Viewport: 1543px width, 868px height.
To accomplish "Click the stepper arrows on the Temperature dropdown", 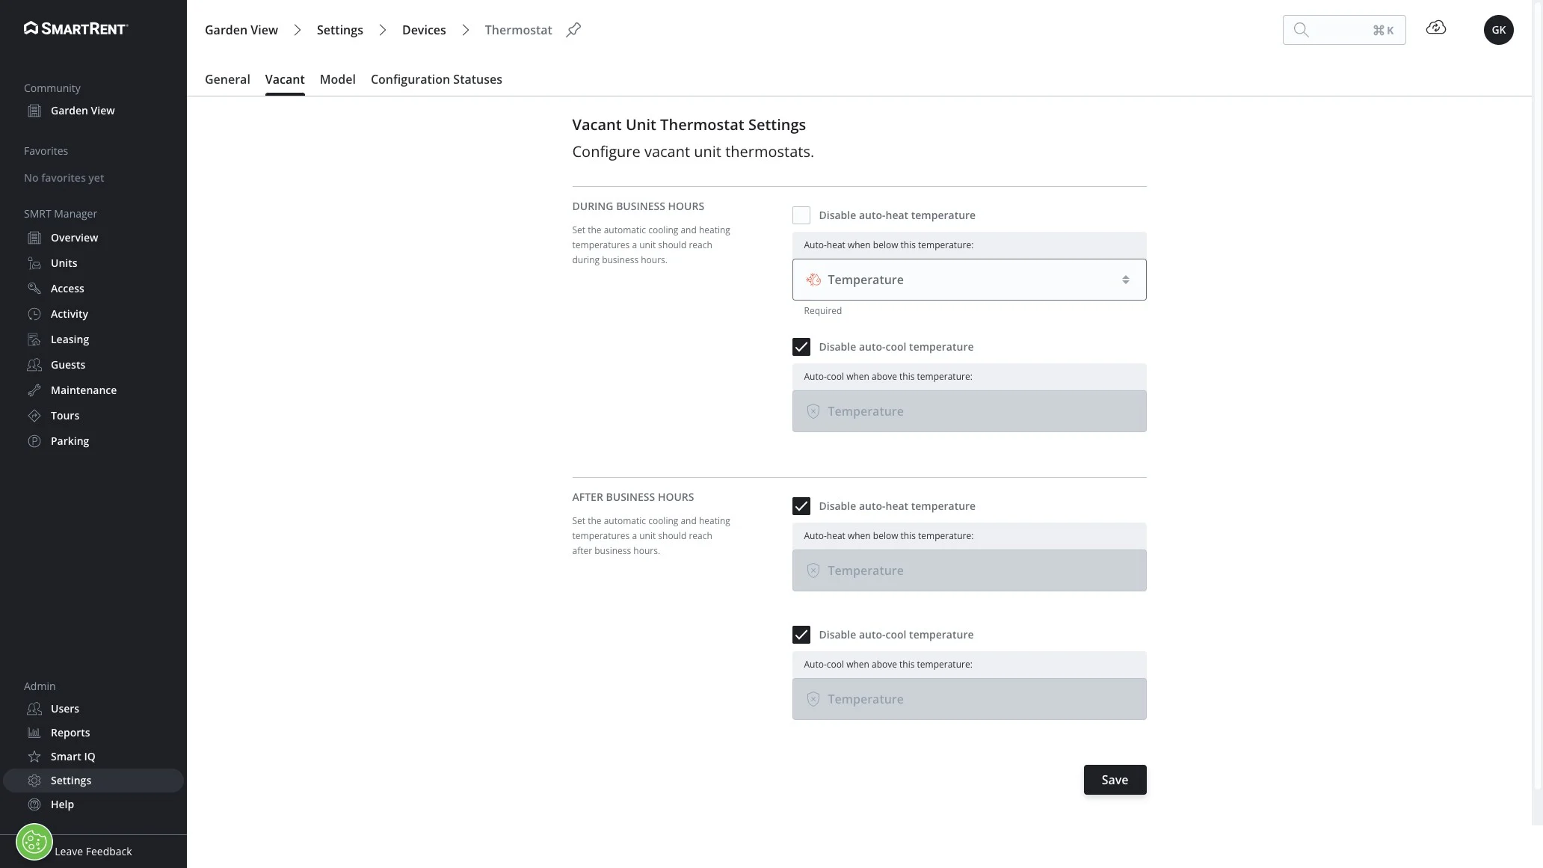I will click(1126, 280).
